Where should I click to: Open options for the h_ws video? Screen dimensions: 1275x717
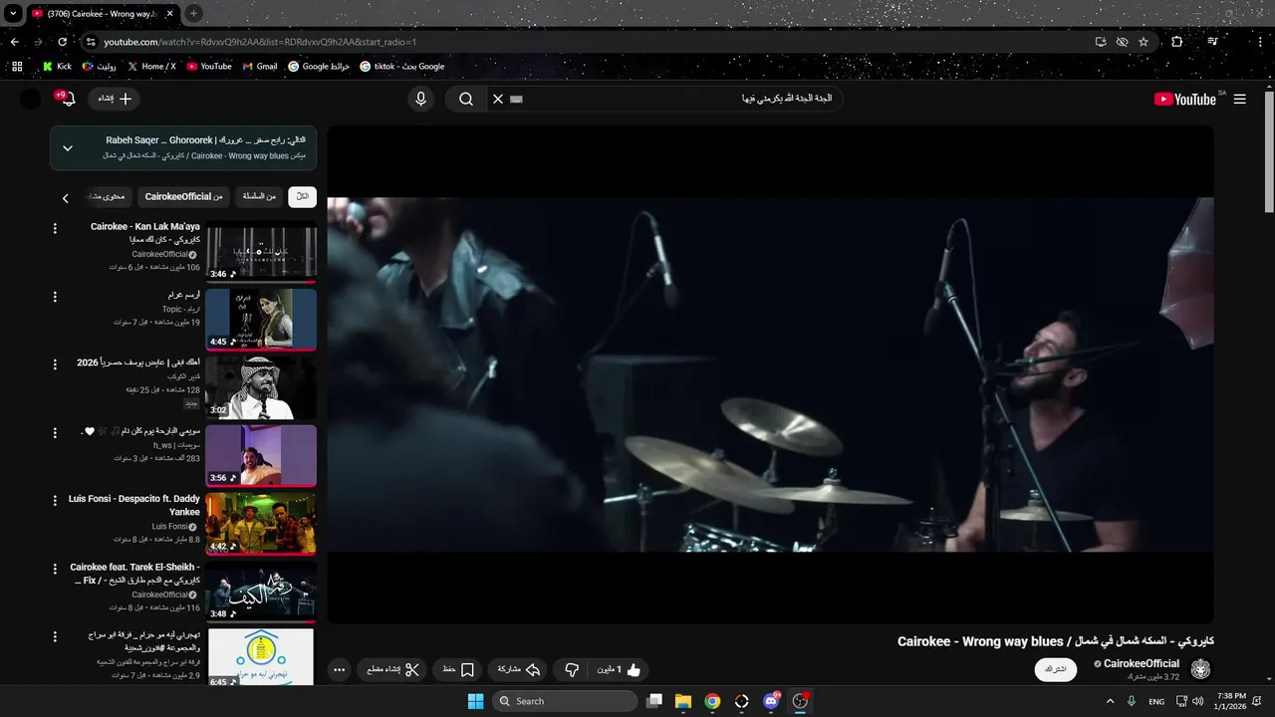[55, 433]
